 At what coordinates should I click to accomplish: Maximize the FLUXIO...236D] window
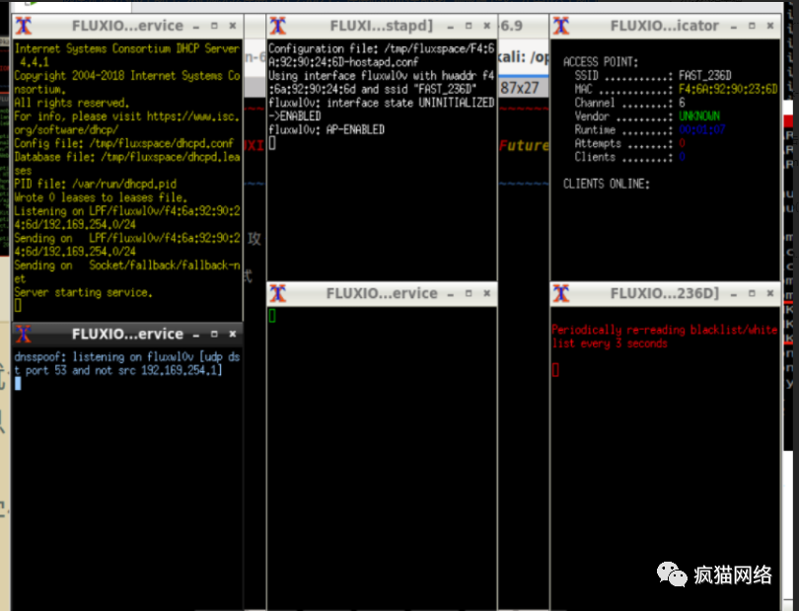(x=752, y=293)
